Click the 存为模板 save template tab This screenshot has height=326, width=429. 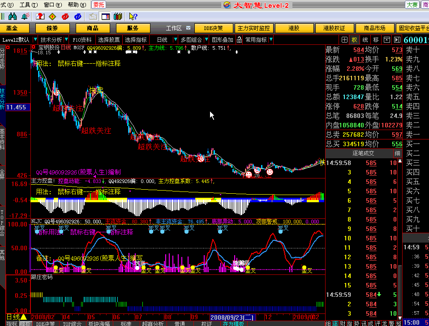(233, 324)
